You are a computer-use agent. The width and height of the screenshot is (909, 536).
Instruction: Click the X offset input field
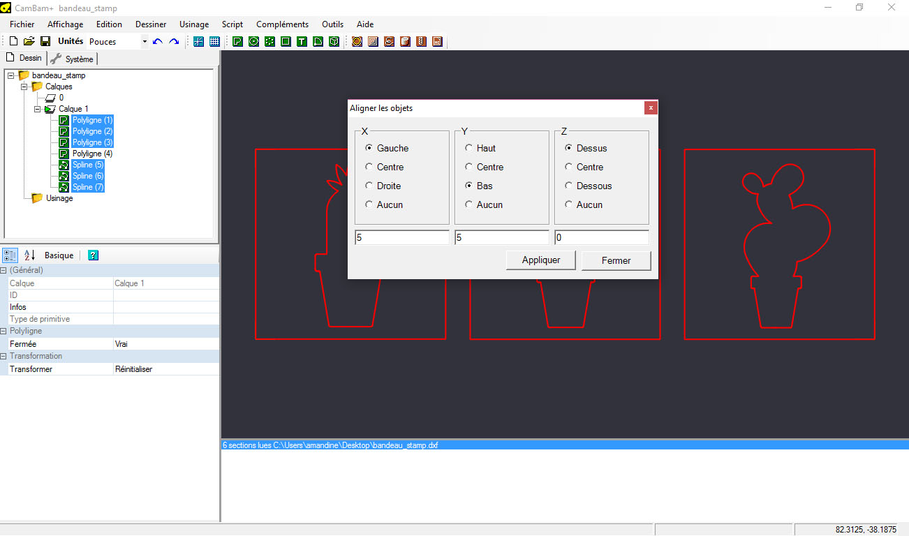point(401,238)
